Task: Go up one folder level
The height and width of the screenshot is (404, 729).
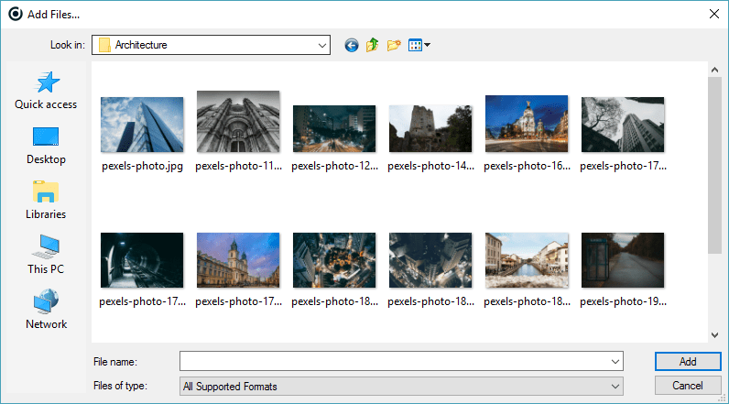Action: click(x=372, y=45)
